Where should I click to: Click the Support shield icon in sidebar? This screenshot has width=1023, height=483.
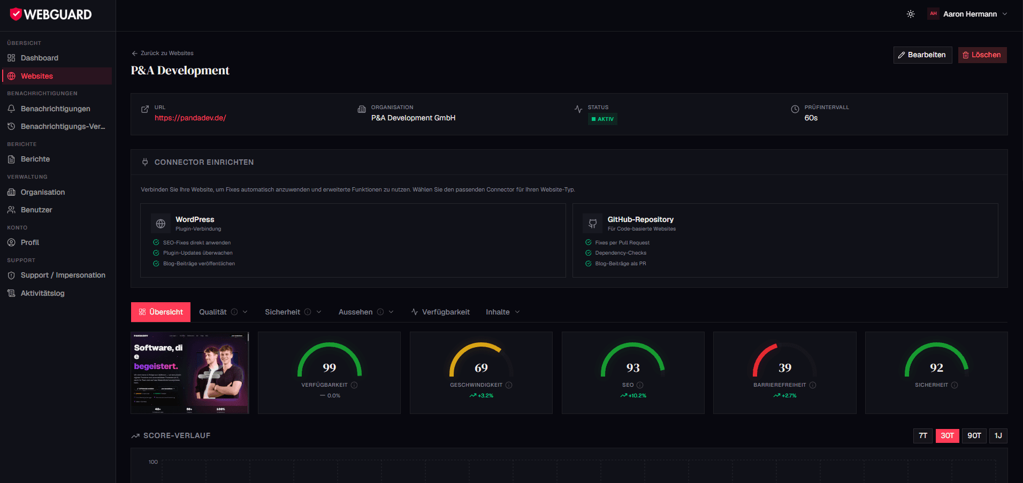pyautogui.click(x=11, y=275)
